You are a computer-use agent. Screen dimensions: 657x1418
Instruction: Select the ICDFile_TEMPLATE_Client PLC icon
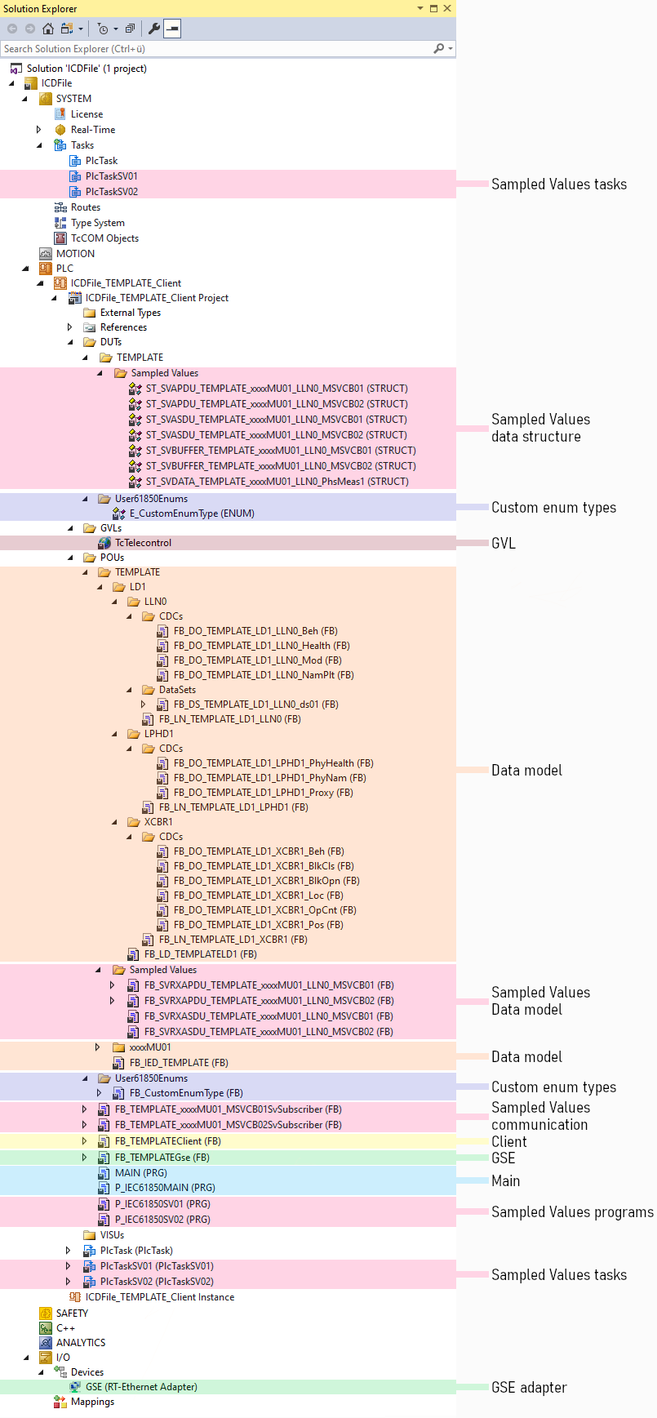pyautogui.click(x=60, y=283)
